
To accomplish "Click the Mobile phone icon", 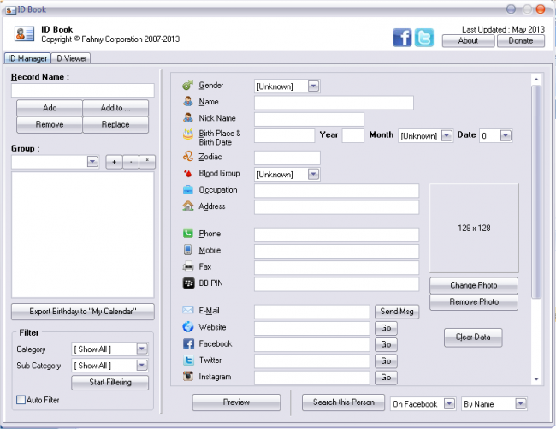I will (x=188, y=250).
